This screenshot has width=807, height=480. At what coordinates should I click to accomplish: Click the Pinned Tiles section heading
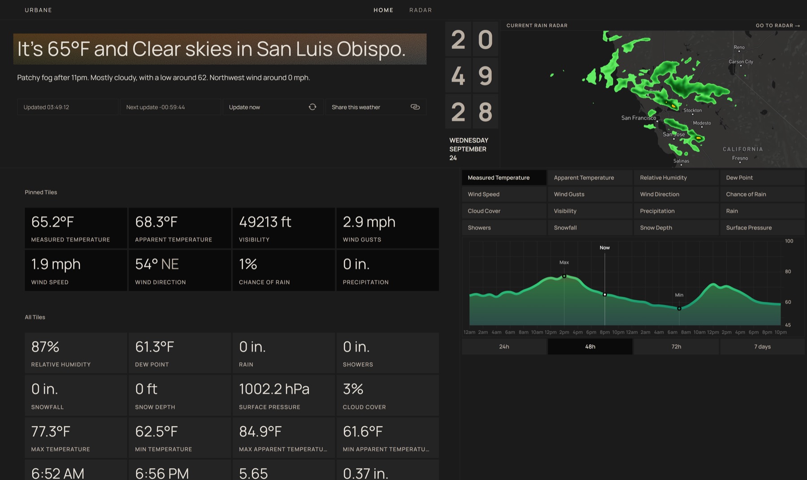[x=41, y=192]
